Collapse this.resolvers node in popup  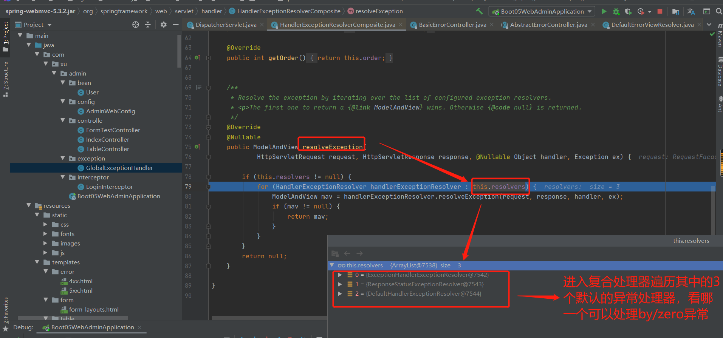pos(332,265)
